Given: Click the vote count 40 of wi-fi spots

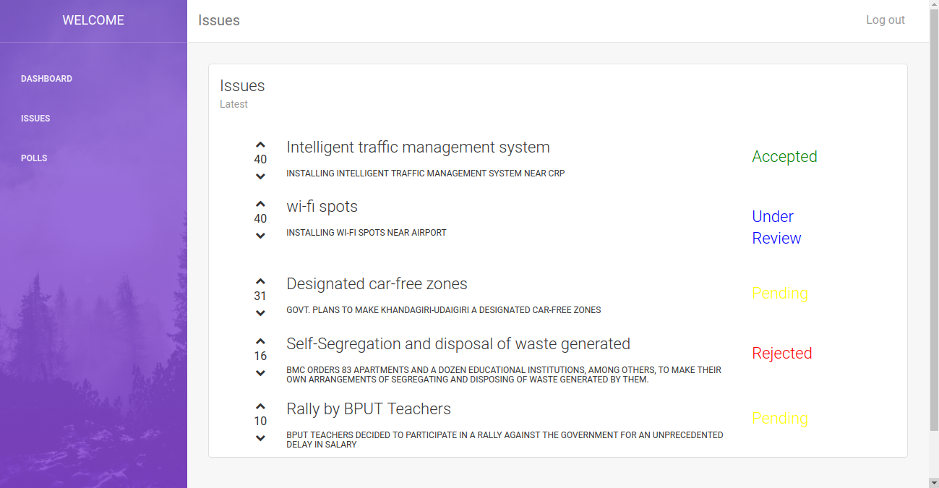Looking at the screenshot, I should tap(260, 219).
